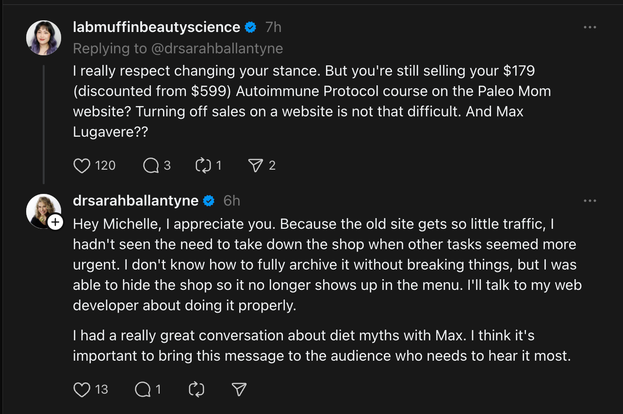Screen dimensions: 623x414
Task: Open labmuffinbeautyscience's profile picture
Action: [x=44, y=38]
